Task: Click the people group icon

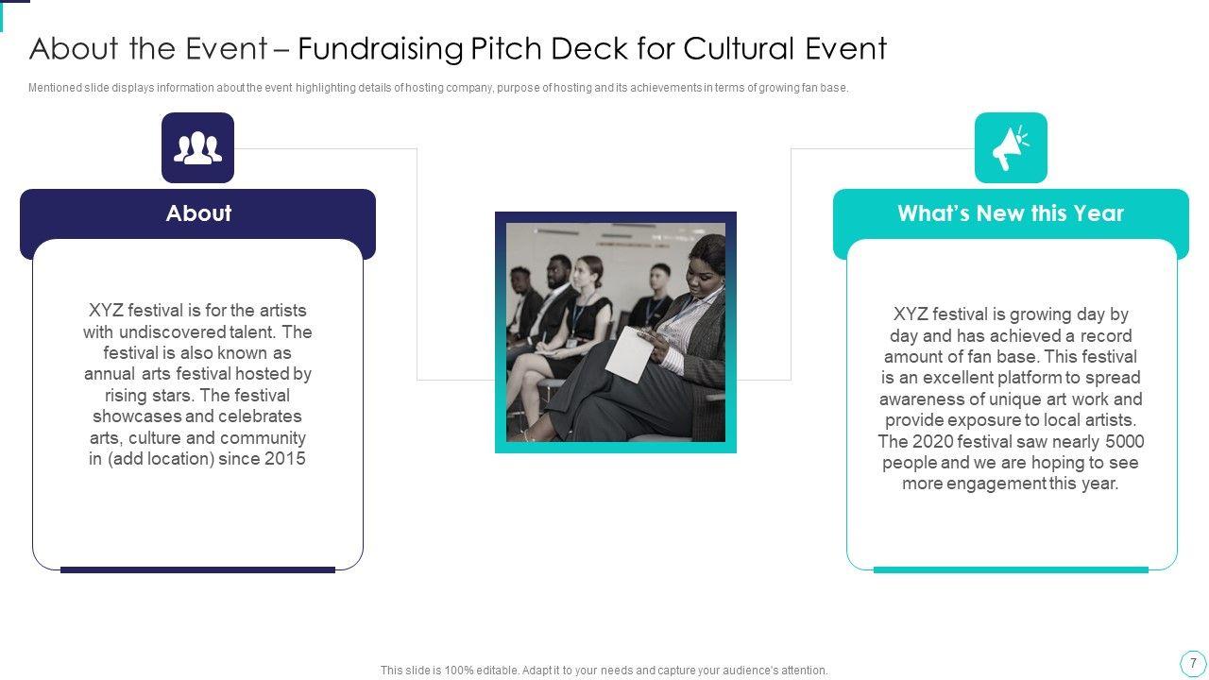Action: pos(197,148)
